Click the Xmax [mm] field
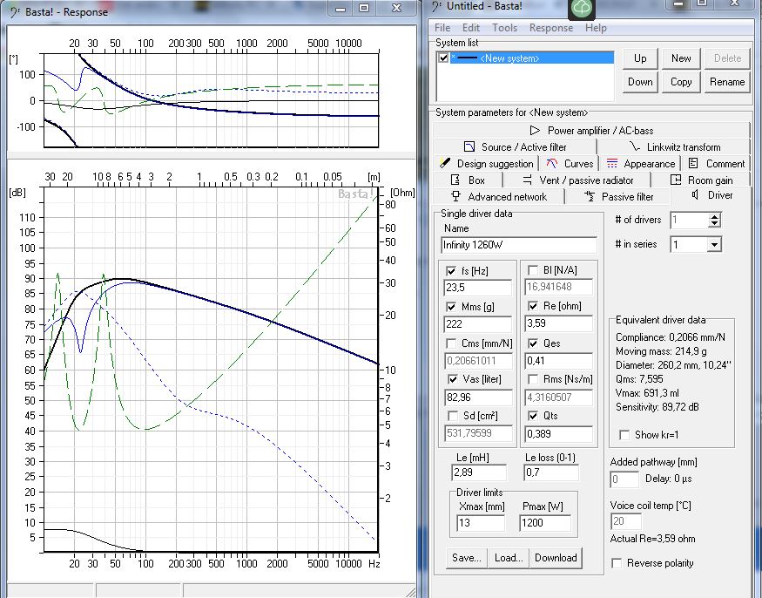762x598 pixels. coord(481,523)
